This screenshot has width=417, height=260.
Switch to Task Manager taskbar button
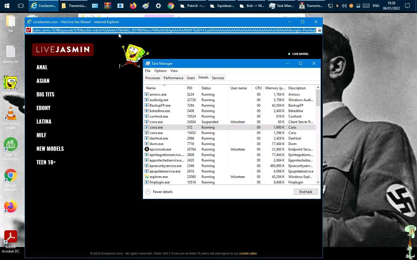click(281, 5)
